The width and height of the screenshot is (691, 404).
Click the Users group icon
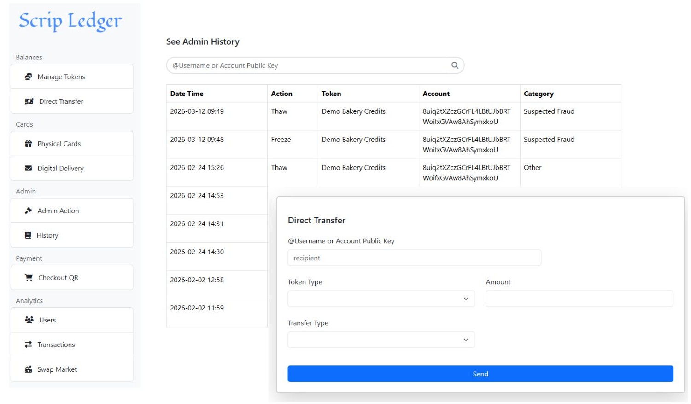coord(29,320)
